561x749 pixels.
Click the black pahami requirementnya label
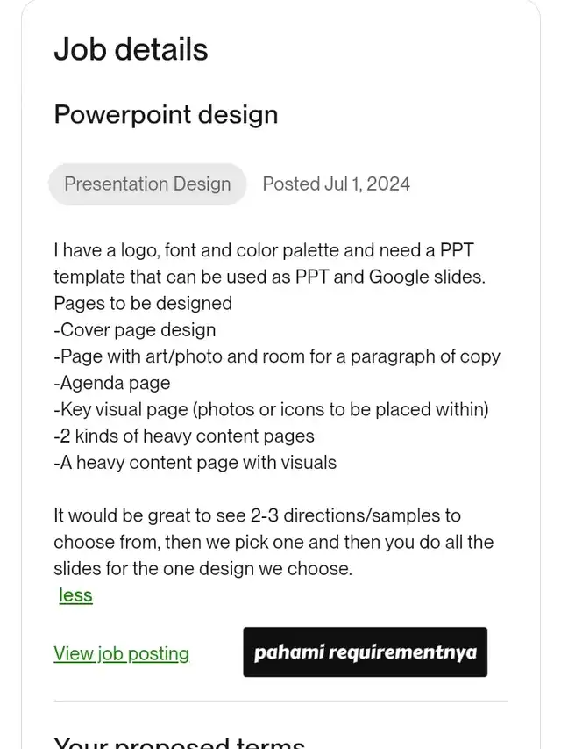(365, 652)
